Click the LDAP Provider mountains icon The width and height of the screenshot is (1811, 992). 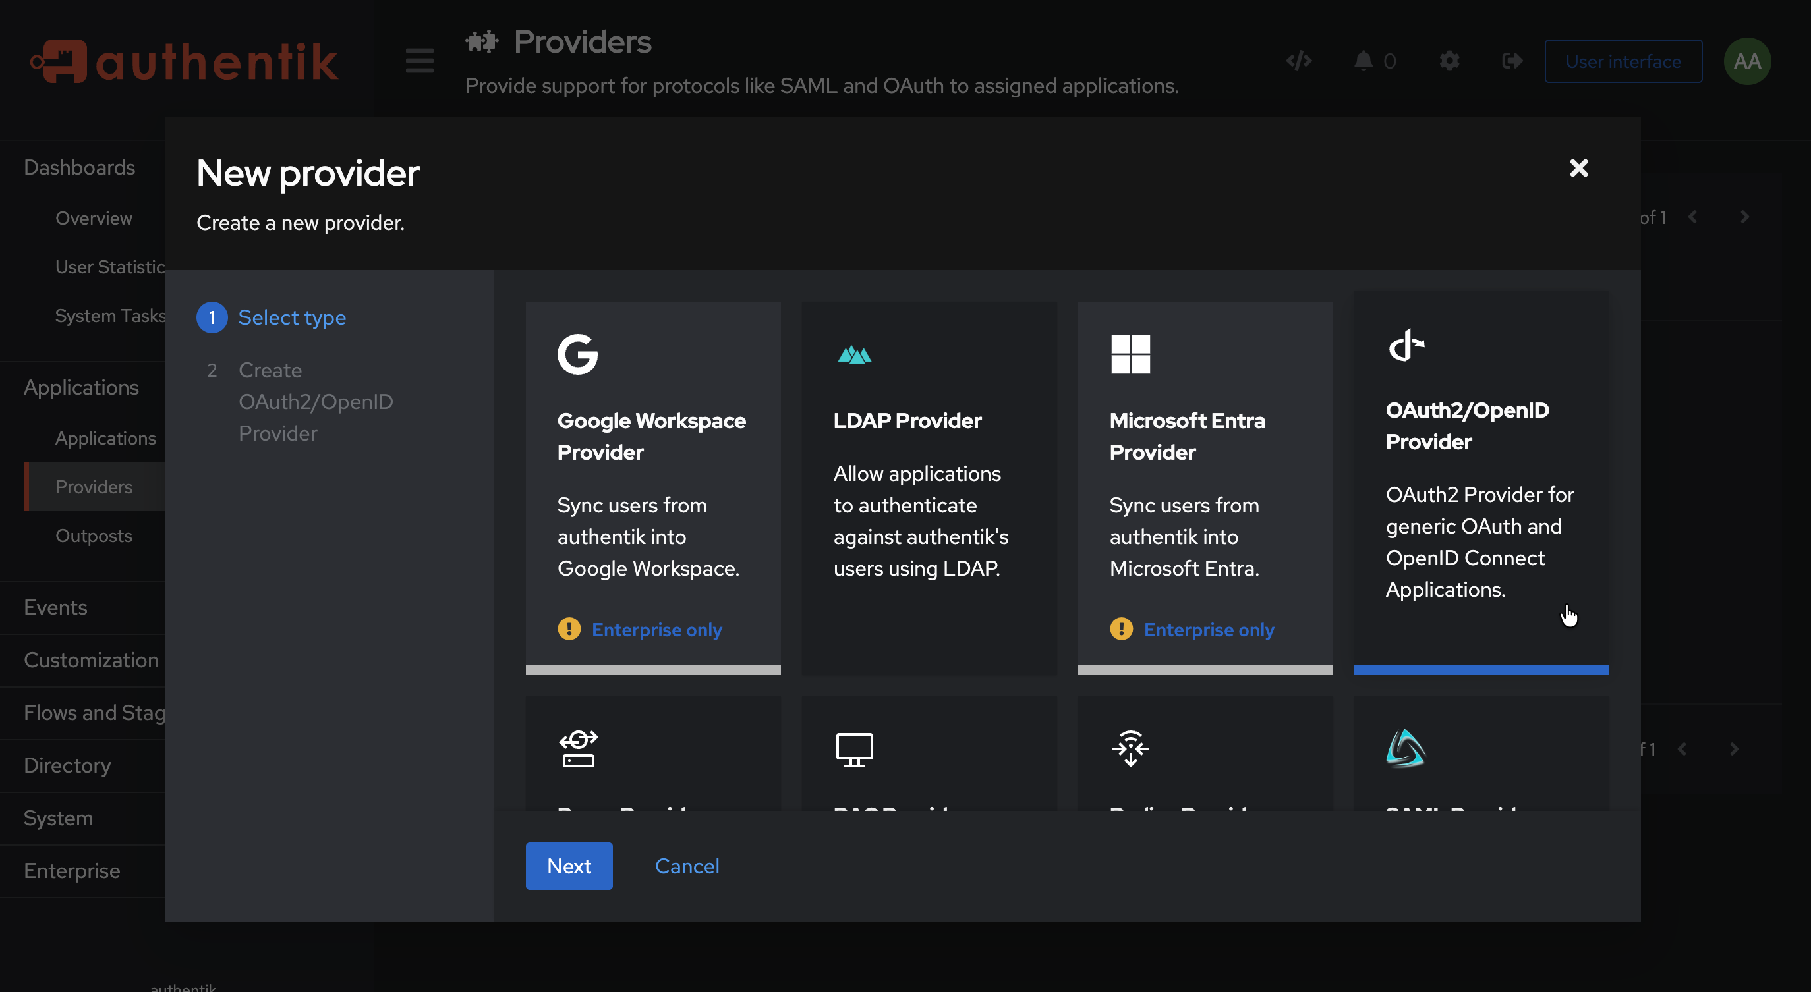853,355
